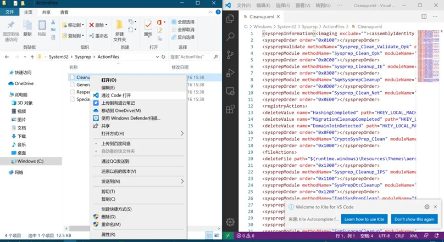Click the Explorer help question mark icon
The width and height of the screenshot is (444, 242).
click(218, 12)
